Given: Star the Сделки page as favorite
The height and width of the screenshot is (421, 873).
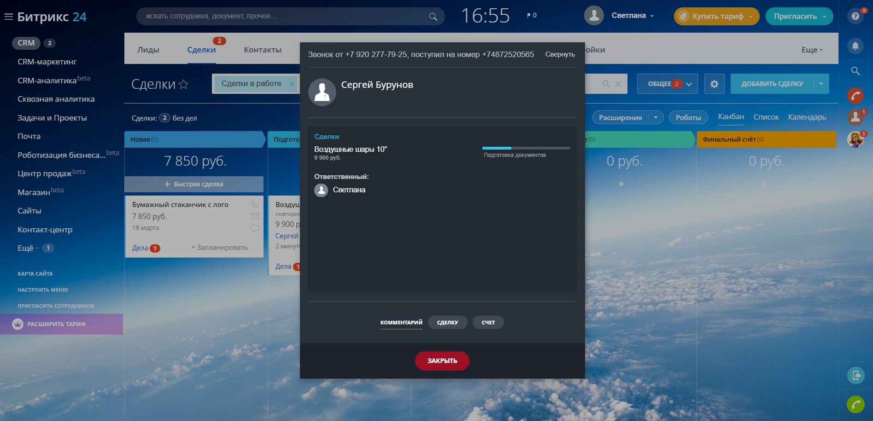Looking at the screenshot, I should coord(183,84).
